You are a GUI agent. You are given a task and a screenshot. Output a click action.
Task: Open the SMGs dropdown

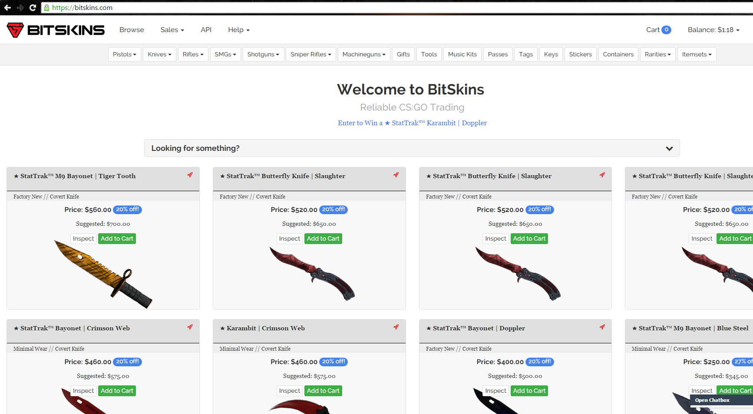(x=225, y=54)
